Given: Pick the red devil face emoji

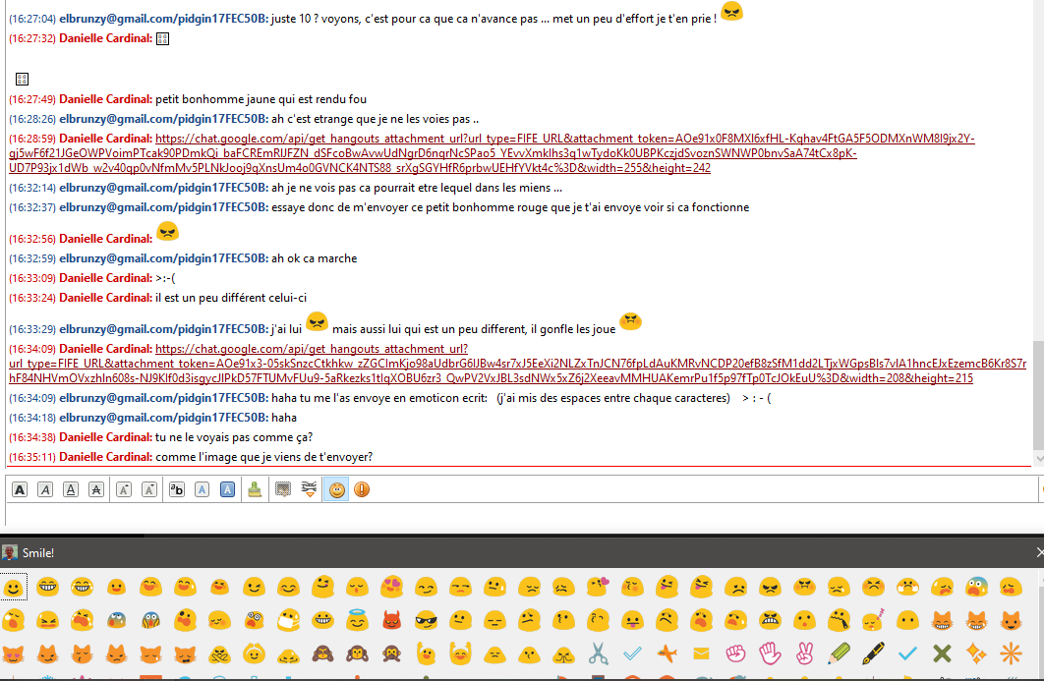Looking at the screenshot, I should pos(391,620).
